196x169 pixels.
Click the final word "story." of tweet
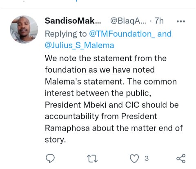coord(55,140)
